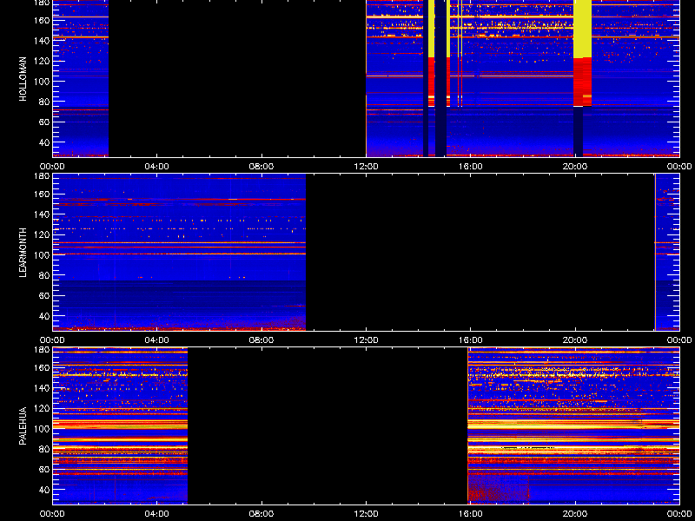Click the wide yellow band near 20:00 in Holloman
Screen dimensions: 695x521
(x=582, y=29)
